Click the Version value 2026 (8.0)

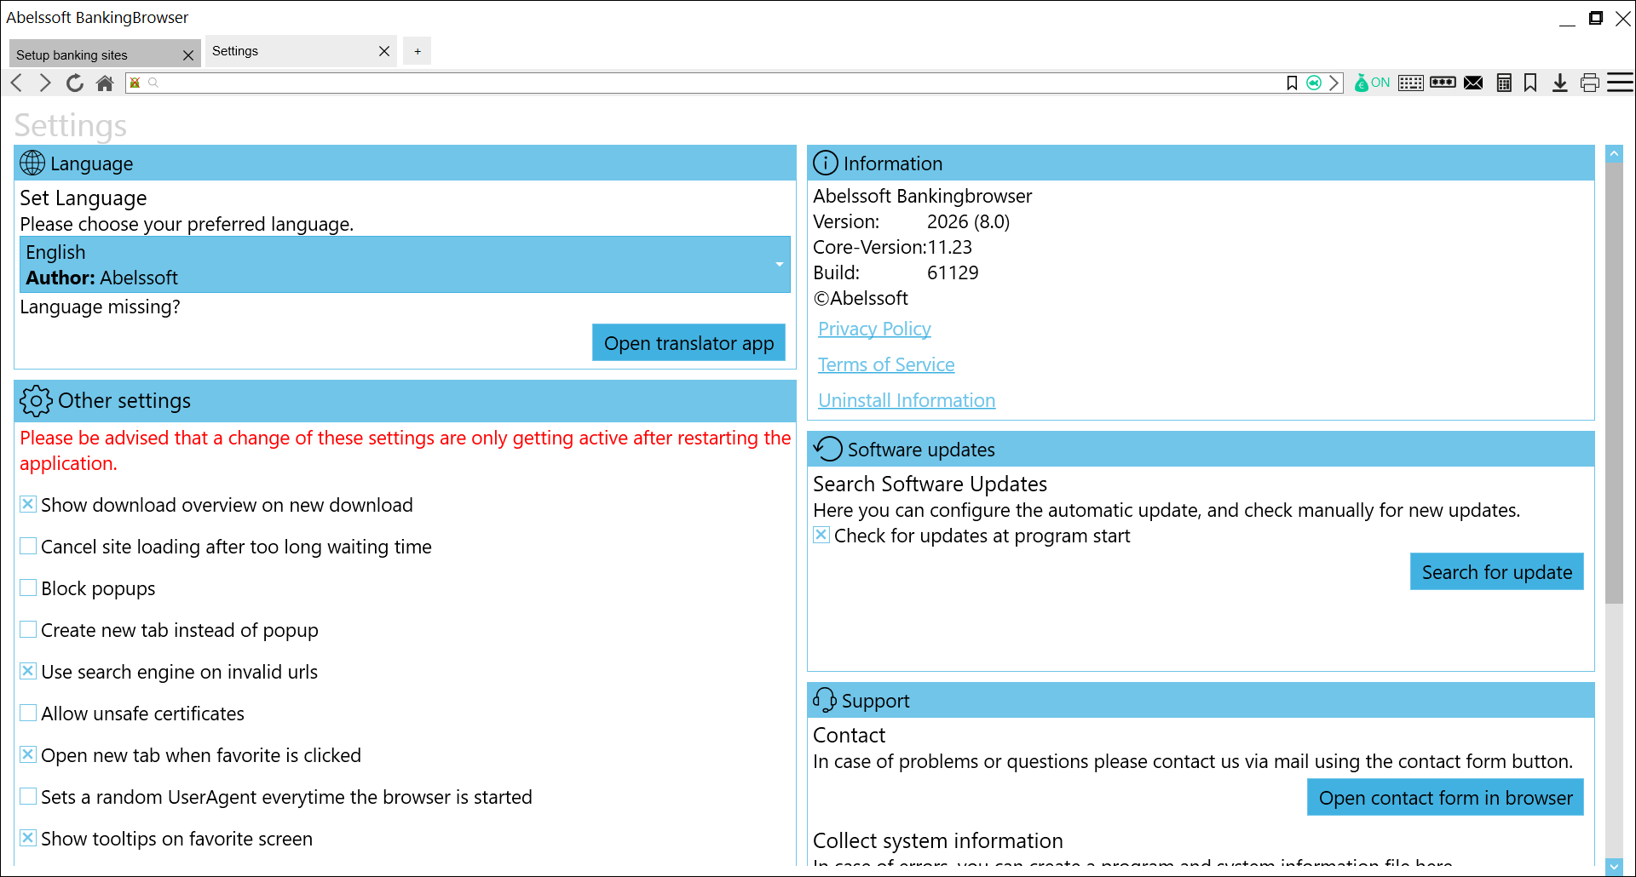(x=968, y=221)
